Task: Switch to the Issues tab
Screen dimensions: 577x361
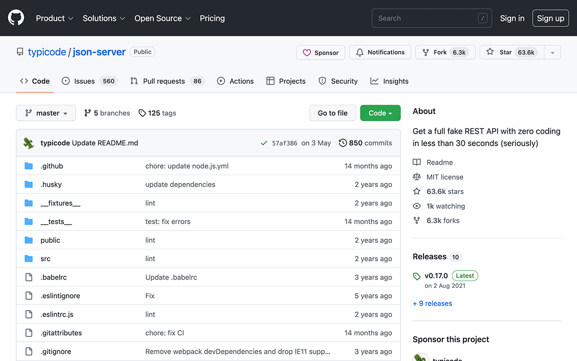Action: 84,81
